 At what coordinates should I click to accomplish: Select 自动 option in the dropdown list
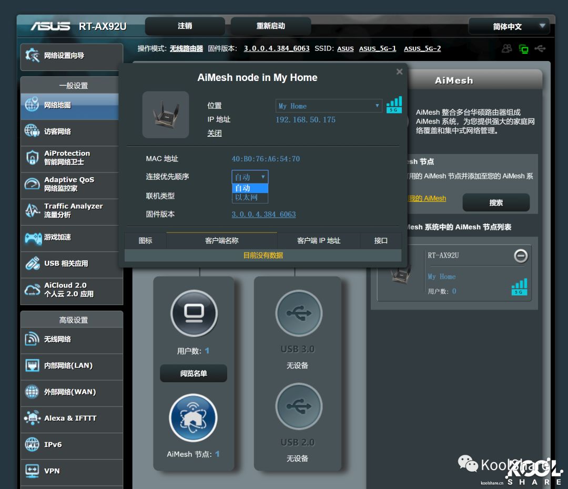pyautogui.click(x=250, y=188)
